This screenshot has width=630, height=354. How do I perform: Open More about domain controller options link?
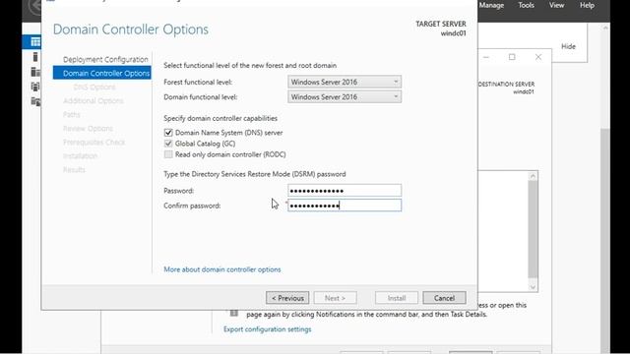click(222, 269)
